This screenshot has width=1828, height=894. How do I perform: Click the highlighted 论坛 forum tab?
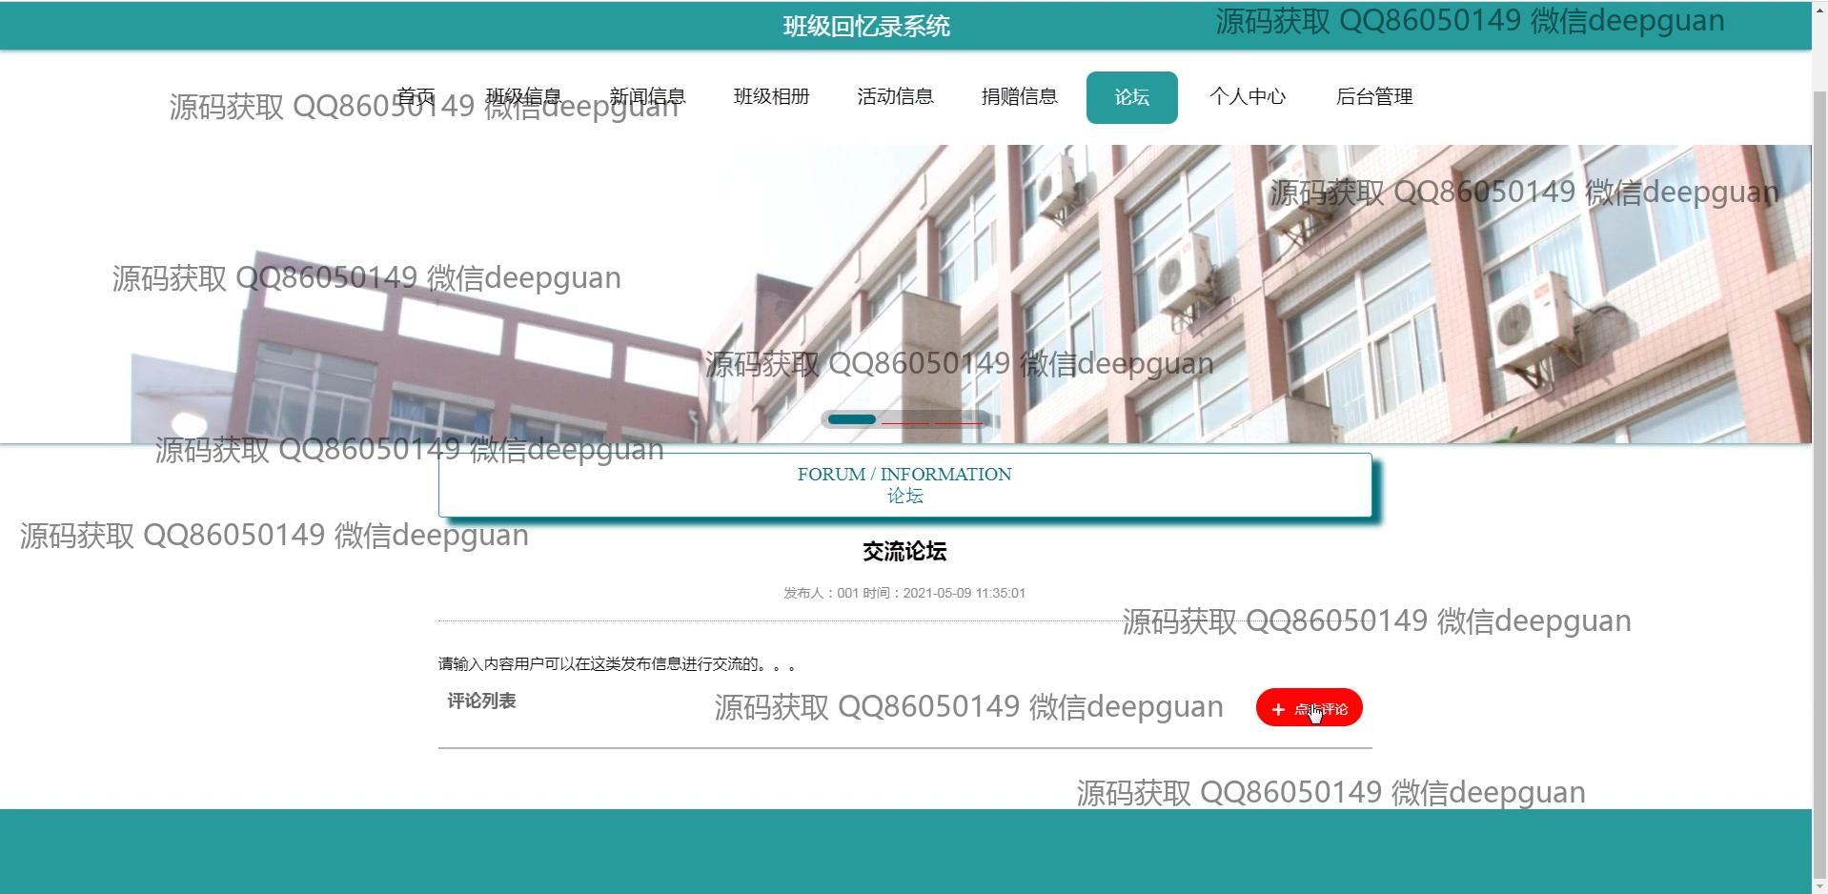click(1131, 97)
